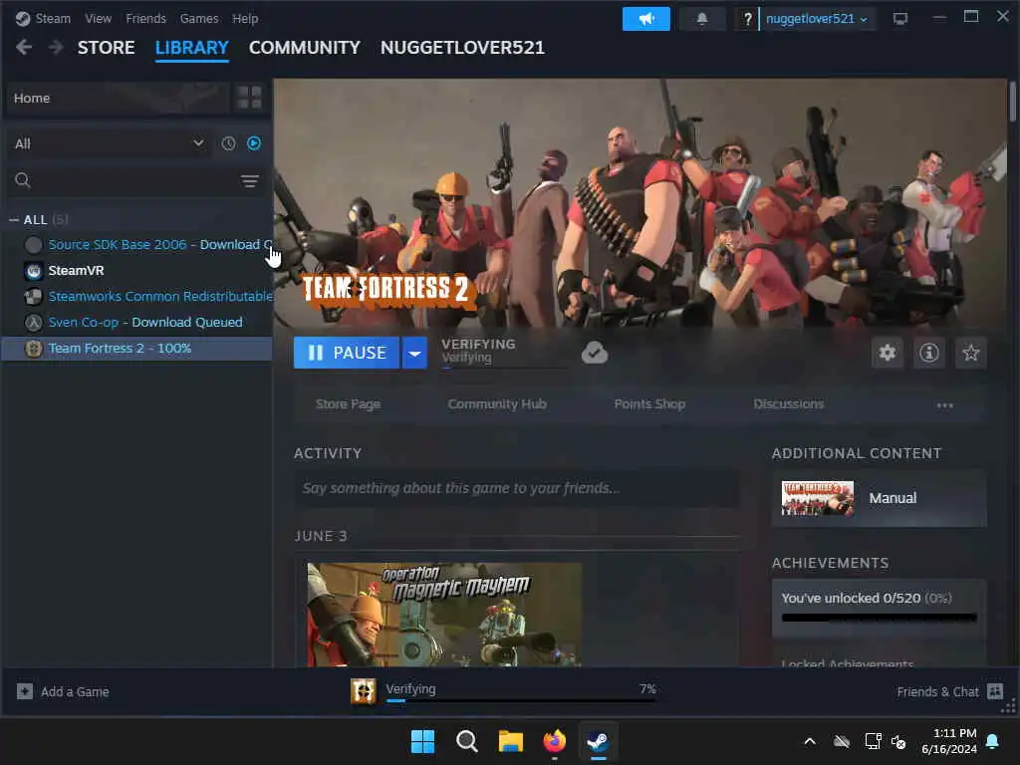Select the LIBRARY tab
Image resolution: width=1020 pixels, height=765 pixels.
click(x=192, y=48)
